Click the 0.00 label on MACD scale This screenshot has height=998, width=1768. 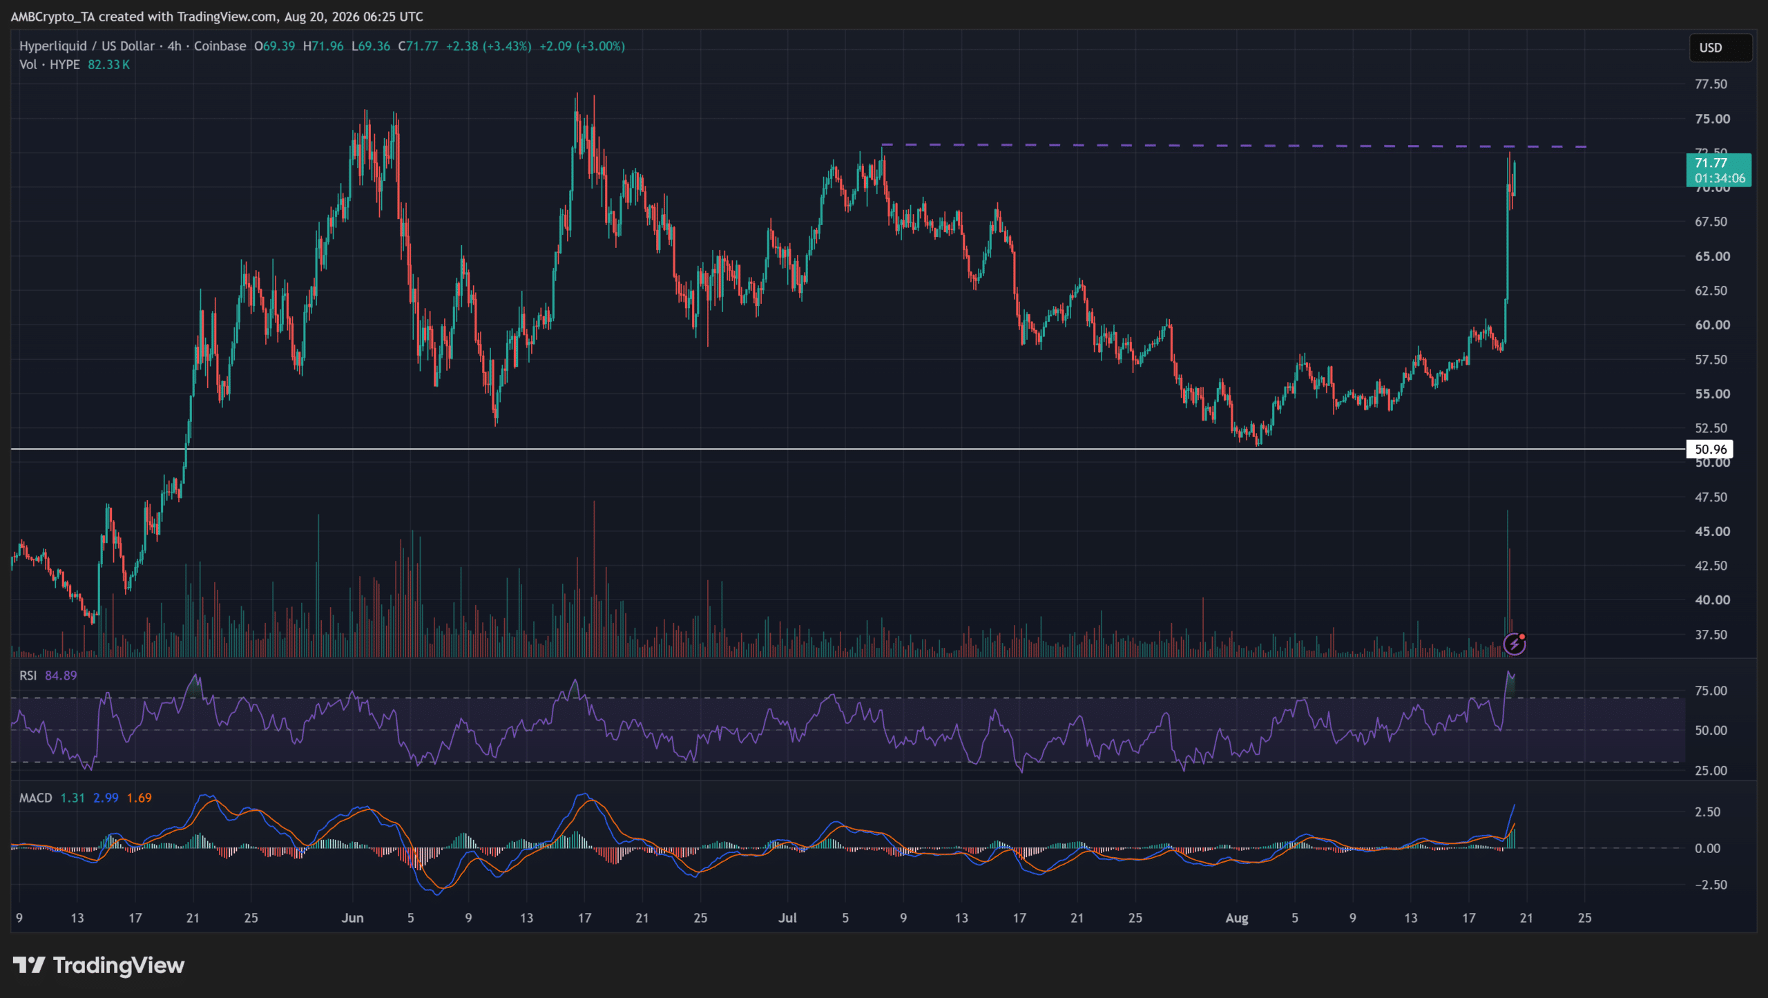pos(1707,848)
